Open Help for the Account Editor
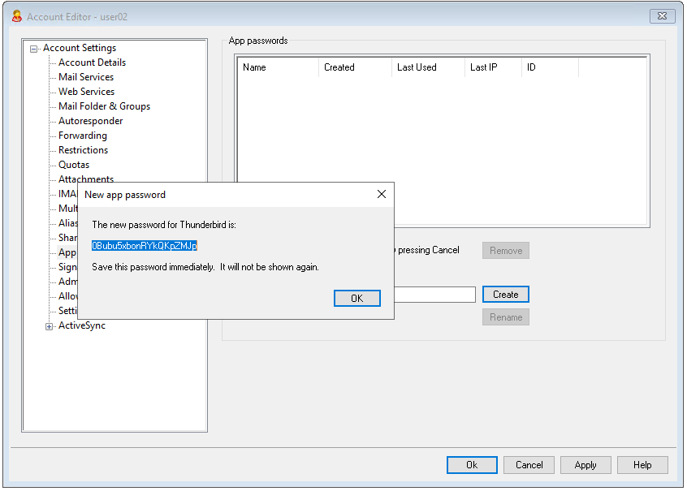 point(642,464)
